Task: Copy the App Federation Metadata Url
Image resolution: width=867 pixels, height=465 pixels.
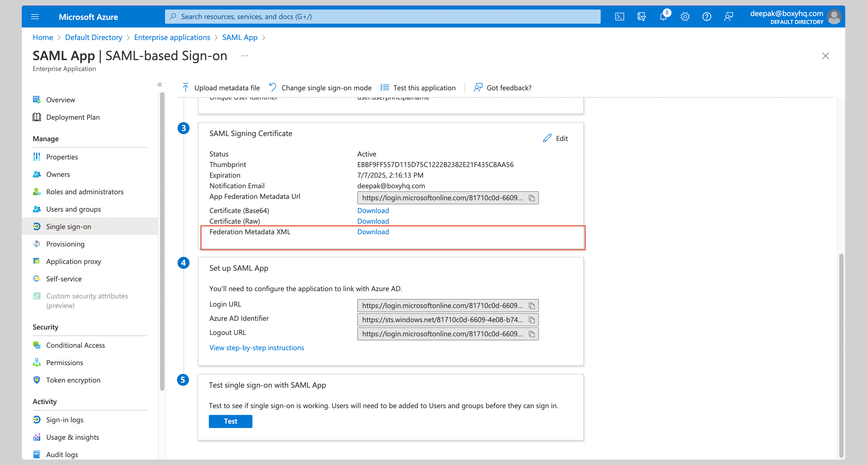Action: pyautogui.click(x=532, y=198)
